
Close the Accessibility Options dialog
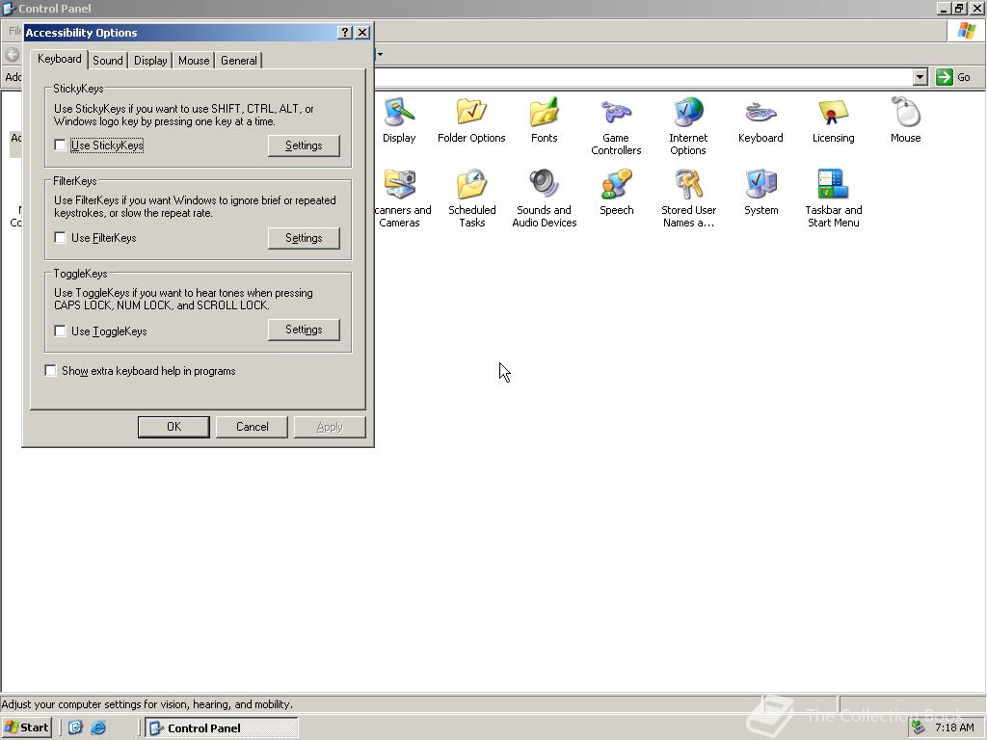(362, 33)
